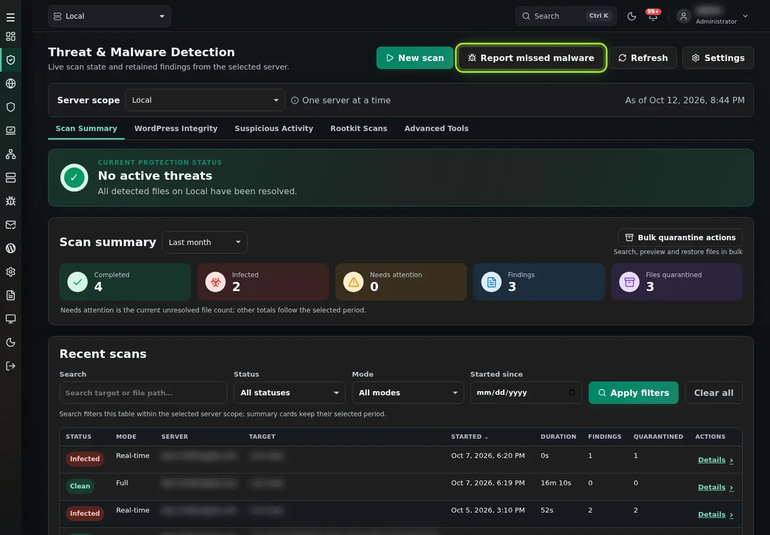This screenshot has height=535, width=770.
Task: Open the globe icon in sidebar
Action: coord(11,83)
